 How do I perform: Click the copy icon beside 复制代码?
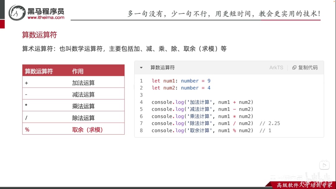(x=294, y=68)
